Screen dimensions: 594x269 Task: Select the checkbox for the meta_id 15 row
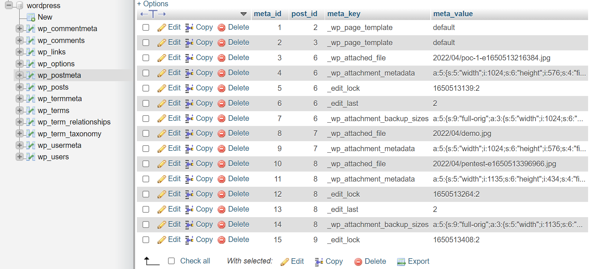146,240
